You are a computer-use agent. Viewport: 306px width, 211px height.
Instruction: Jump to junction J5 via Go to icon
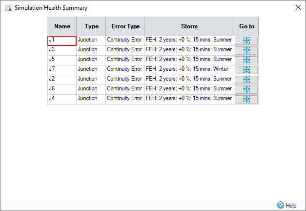[x=246, y=60]
